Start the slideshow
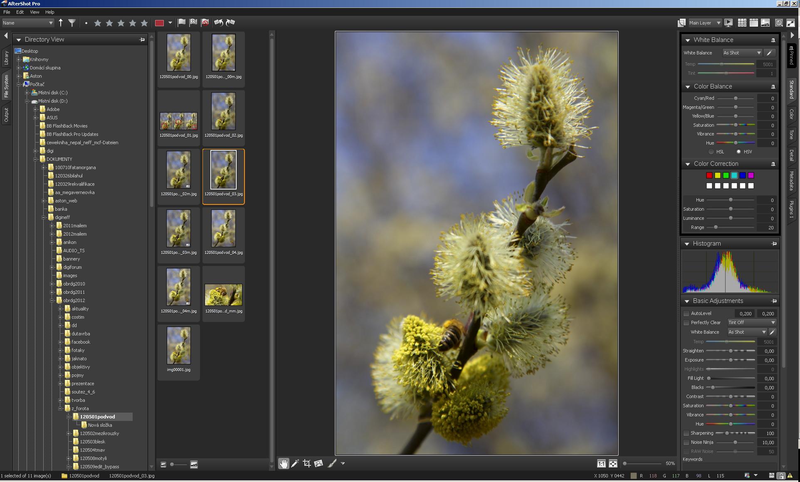Viewport: 800px width, 482px height. (x=728, y=23)
